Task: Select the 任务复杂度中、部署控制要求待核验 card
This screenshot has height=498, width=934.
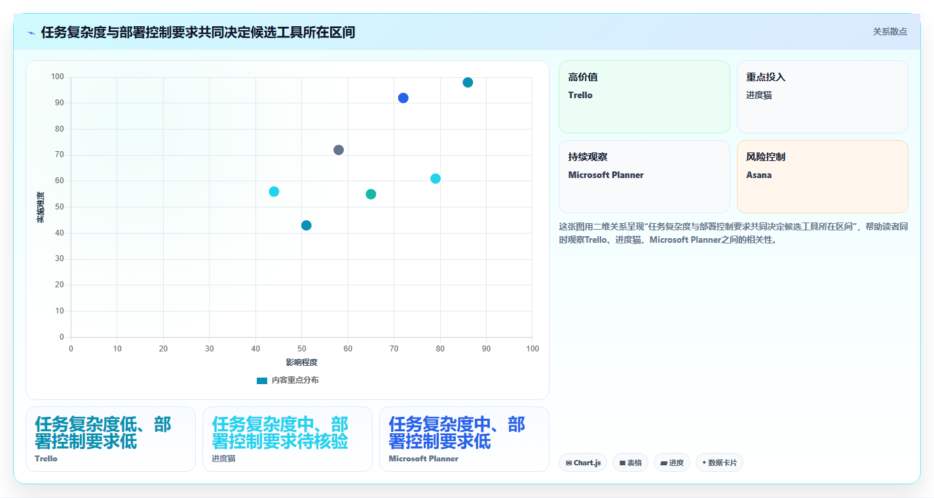Action: click(288, 439)
